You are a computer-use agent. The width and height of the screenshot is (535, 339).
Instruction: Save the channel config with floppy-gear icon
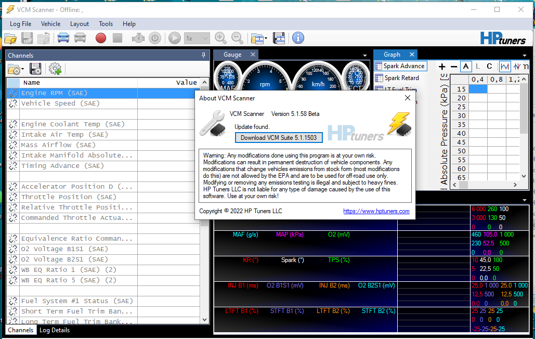pyautogui.click(x=35, y=69)
